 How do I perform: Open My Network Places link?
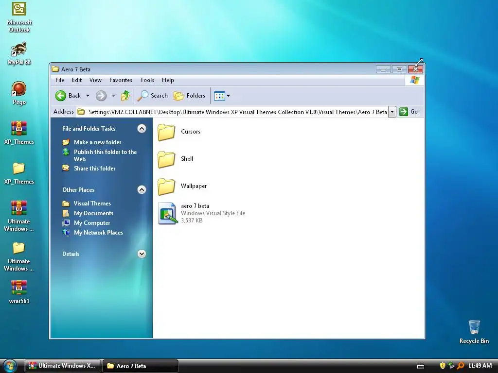[98, 233]
